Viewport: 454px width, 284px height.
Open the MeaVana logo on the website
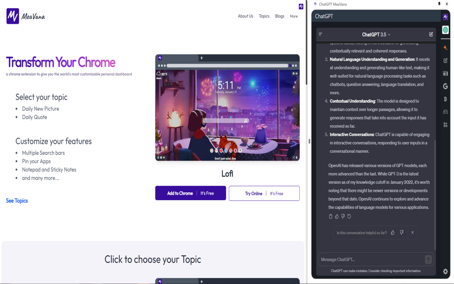click(x=13, y=16)
